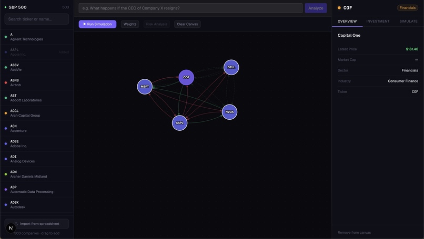
Task: Switch to the Investment tab
Action: tap(378, 22)
